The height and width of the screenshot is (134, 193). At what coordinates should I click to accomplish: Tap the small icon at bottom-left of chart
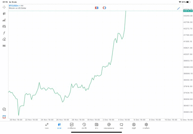4,117
